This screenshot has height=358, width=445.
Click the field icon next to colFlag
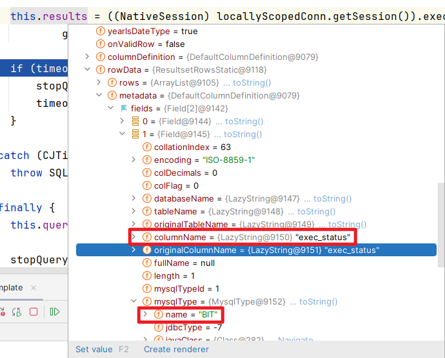point(147,185)
